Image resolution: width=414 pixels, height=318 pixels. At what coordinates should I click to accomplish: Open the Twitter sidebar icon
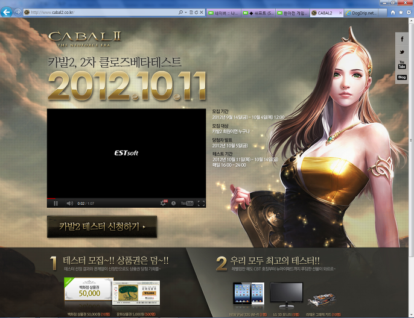(x=402, y=52)
